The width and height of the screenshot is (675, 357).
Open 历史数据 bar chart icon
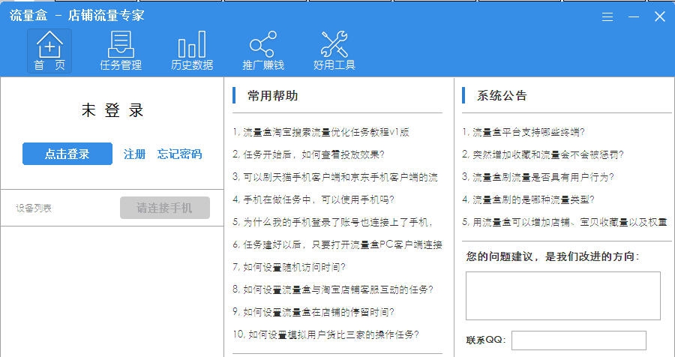[x=192, y=51]
